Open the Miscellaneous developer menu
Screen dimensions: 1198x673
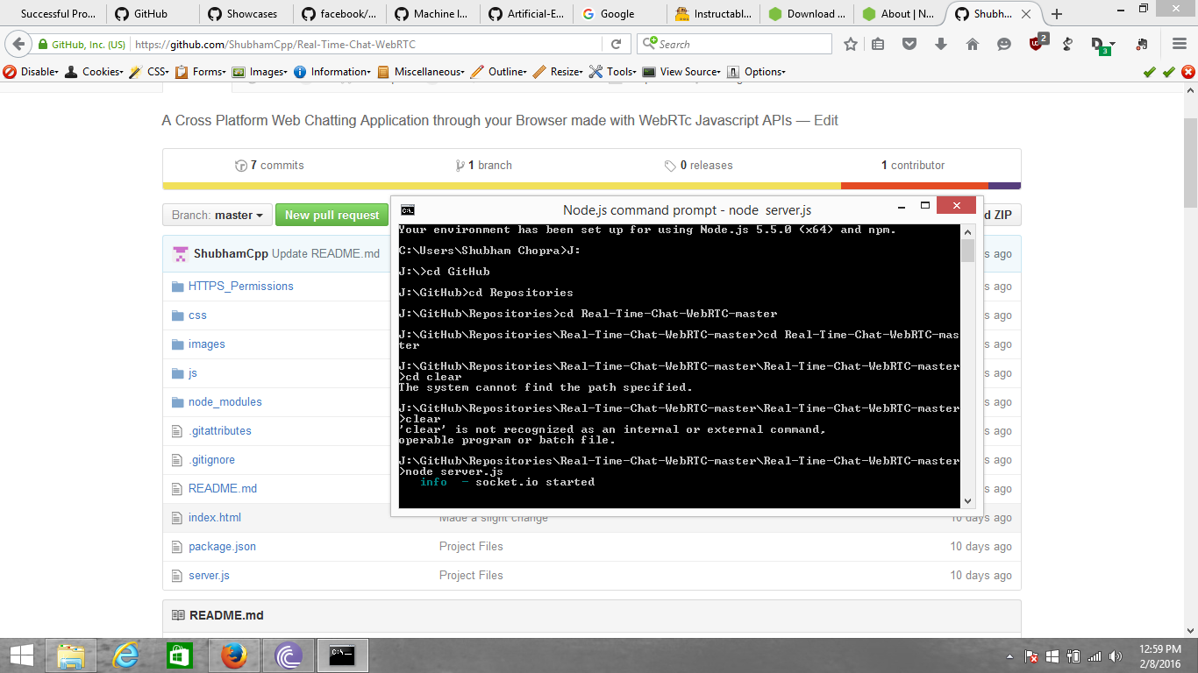pos(421,72)
